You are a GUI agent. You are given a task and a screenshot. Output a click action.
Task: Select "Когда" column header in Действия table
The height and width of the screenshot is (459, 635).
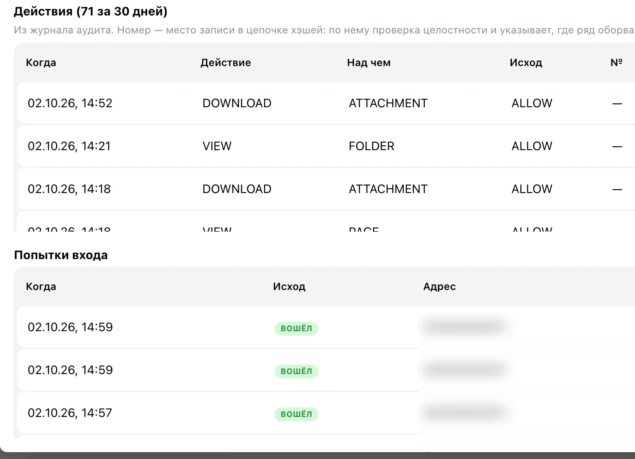pos(41,63)
